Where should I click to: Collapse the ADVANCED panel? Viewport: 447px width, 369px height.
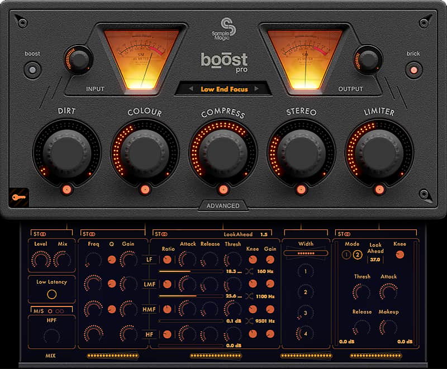point(223,205)
